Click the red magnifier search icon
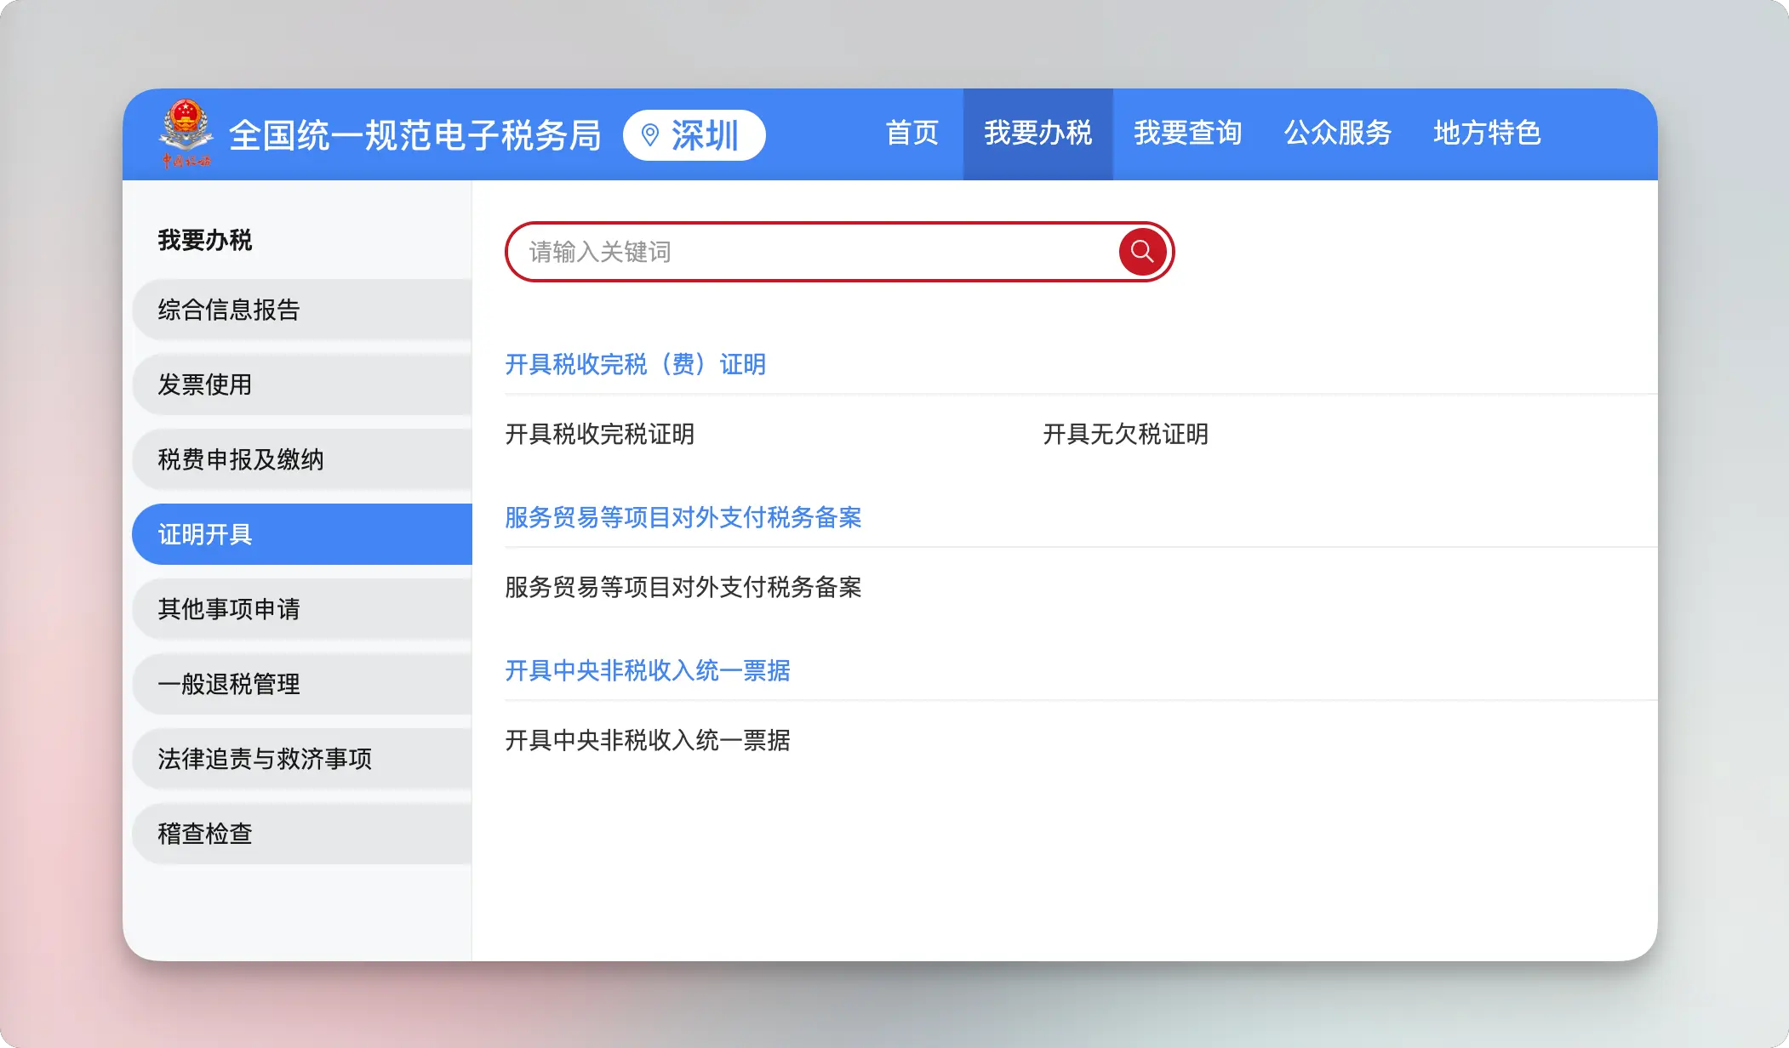Viewport: 1789px width, 1048px height. [x=1142, y=252]
